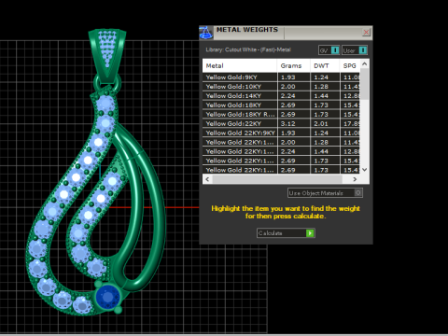This screenshot has width=448, height=336.
Task: Click the SPG column header
Action: point(350,65)
